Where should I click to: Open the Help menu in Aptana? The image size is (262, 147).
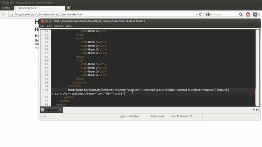(x=69, y=26)
